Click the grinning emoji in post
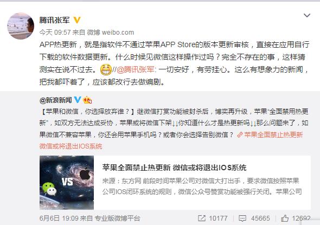Image resolution: width=320 pixels, height=225 pixels. click(x=106, y=70)
